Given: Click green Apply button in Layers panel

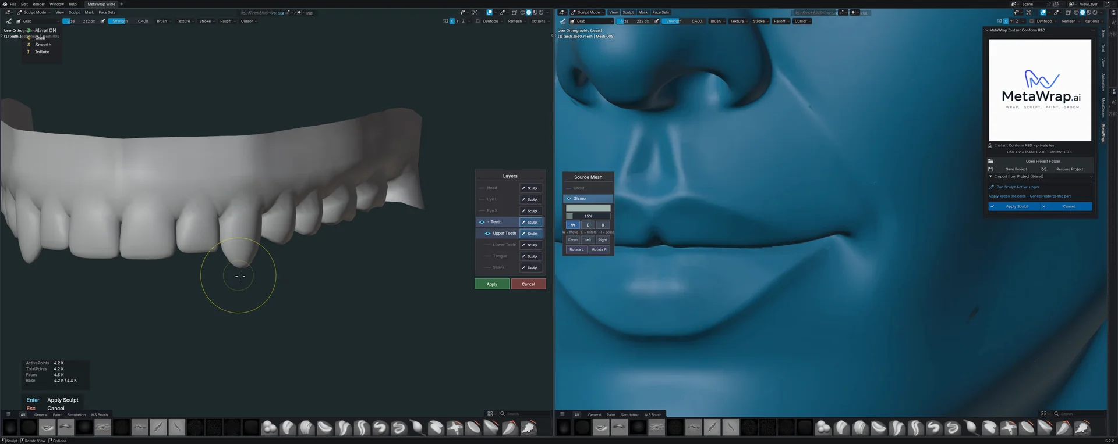Looking at the screenshot, I should coord(492,284).
